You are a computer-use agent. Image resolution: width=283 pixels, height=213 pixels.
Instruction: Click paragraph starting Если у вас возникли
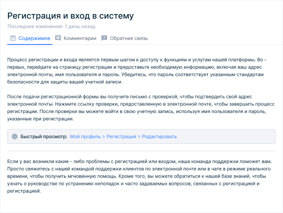(x=139, y=176)
